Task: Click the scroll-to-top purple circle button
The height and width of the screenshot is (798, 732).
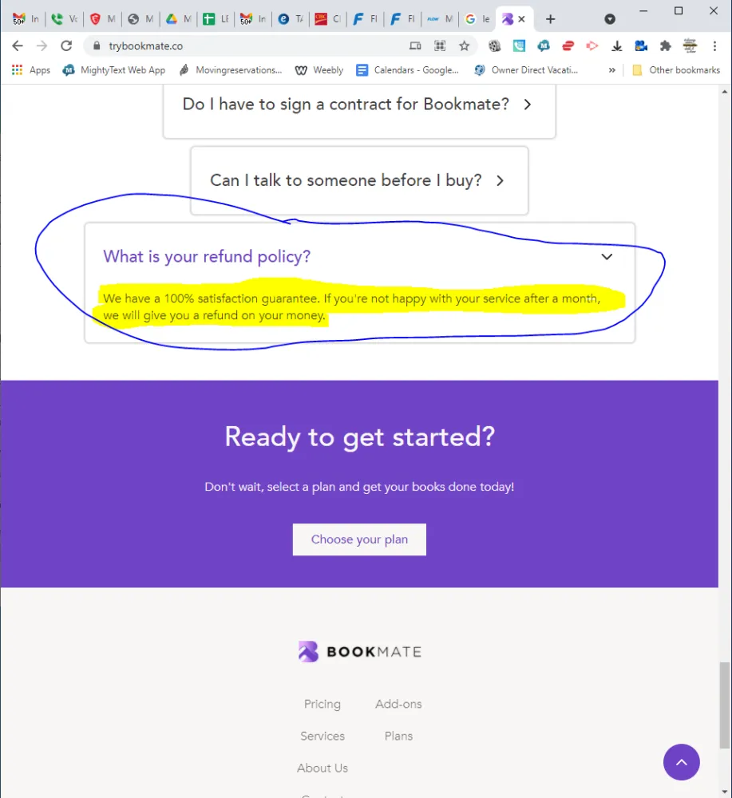Action: pos(681,762)
